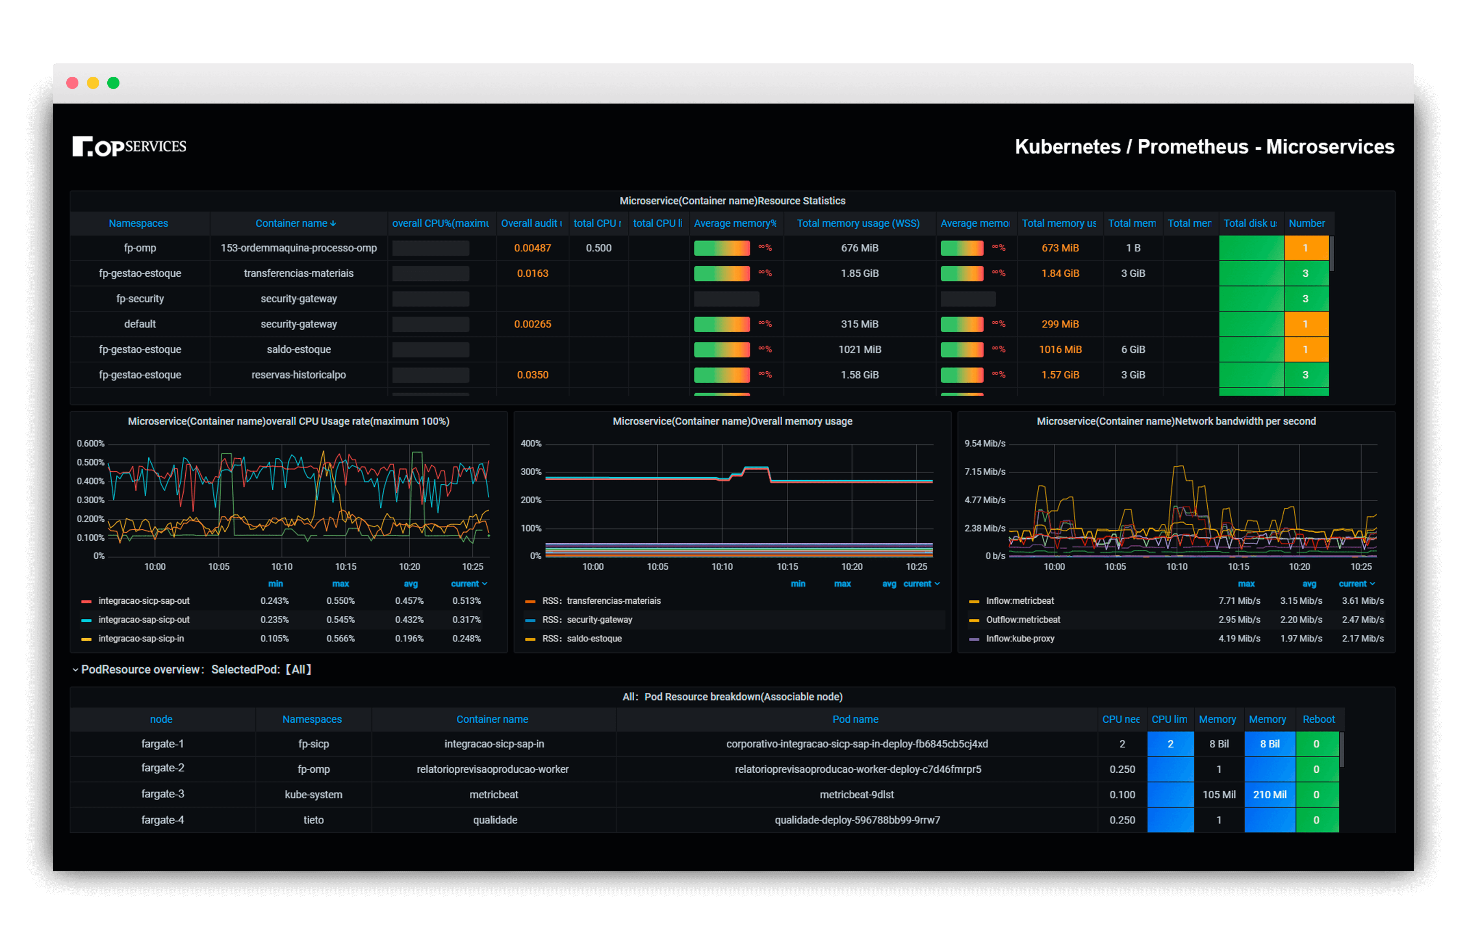Select the 210 Mil memory limit cell
This screenshot has width=1469, height=936.
pyautogui.click(x=1269, y=795)
